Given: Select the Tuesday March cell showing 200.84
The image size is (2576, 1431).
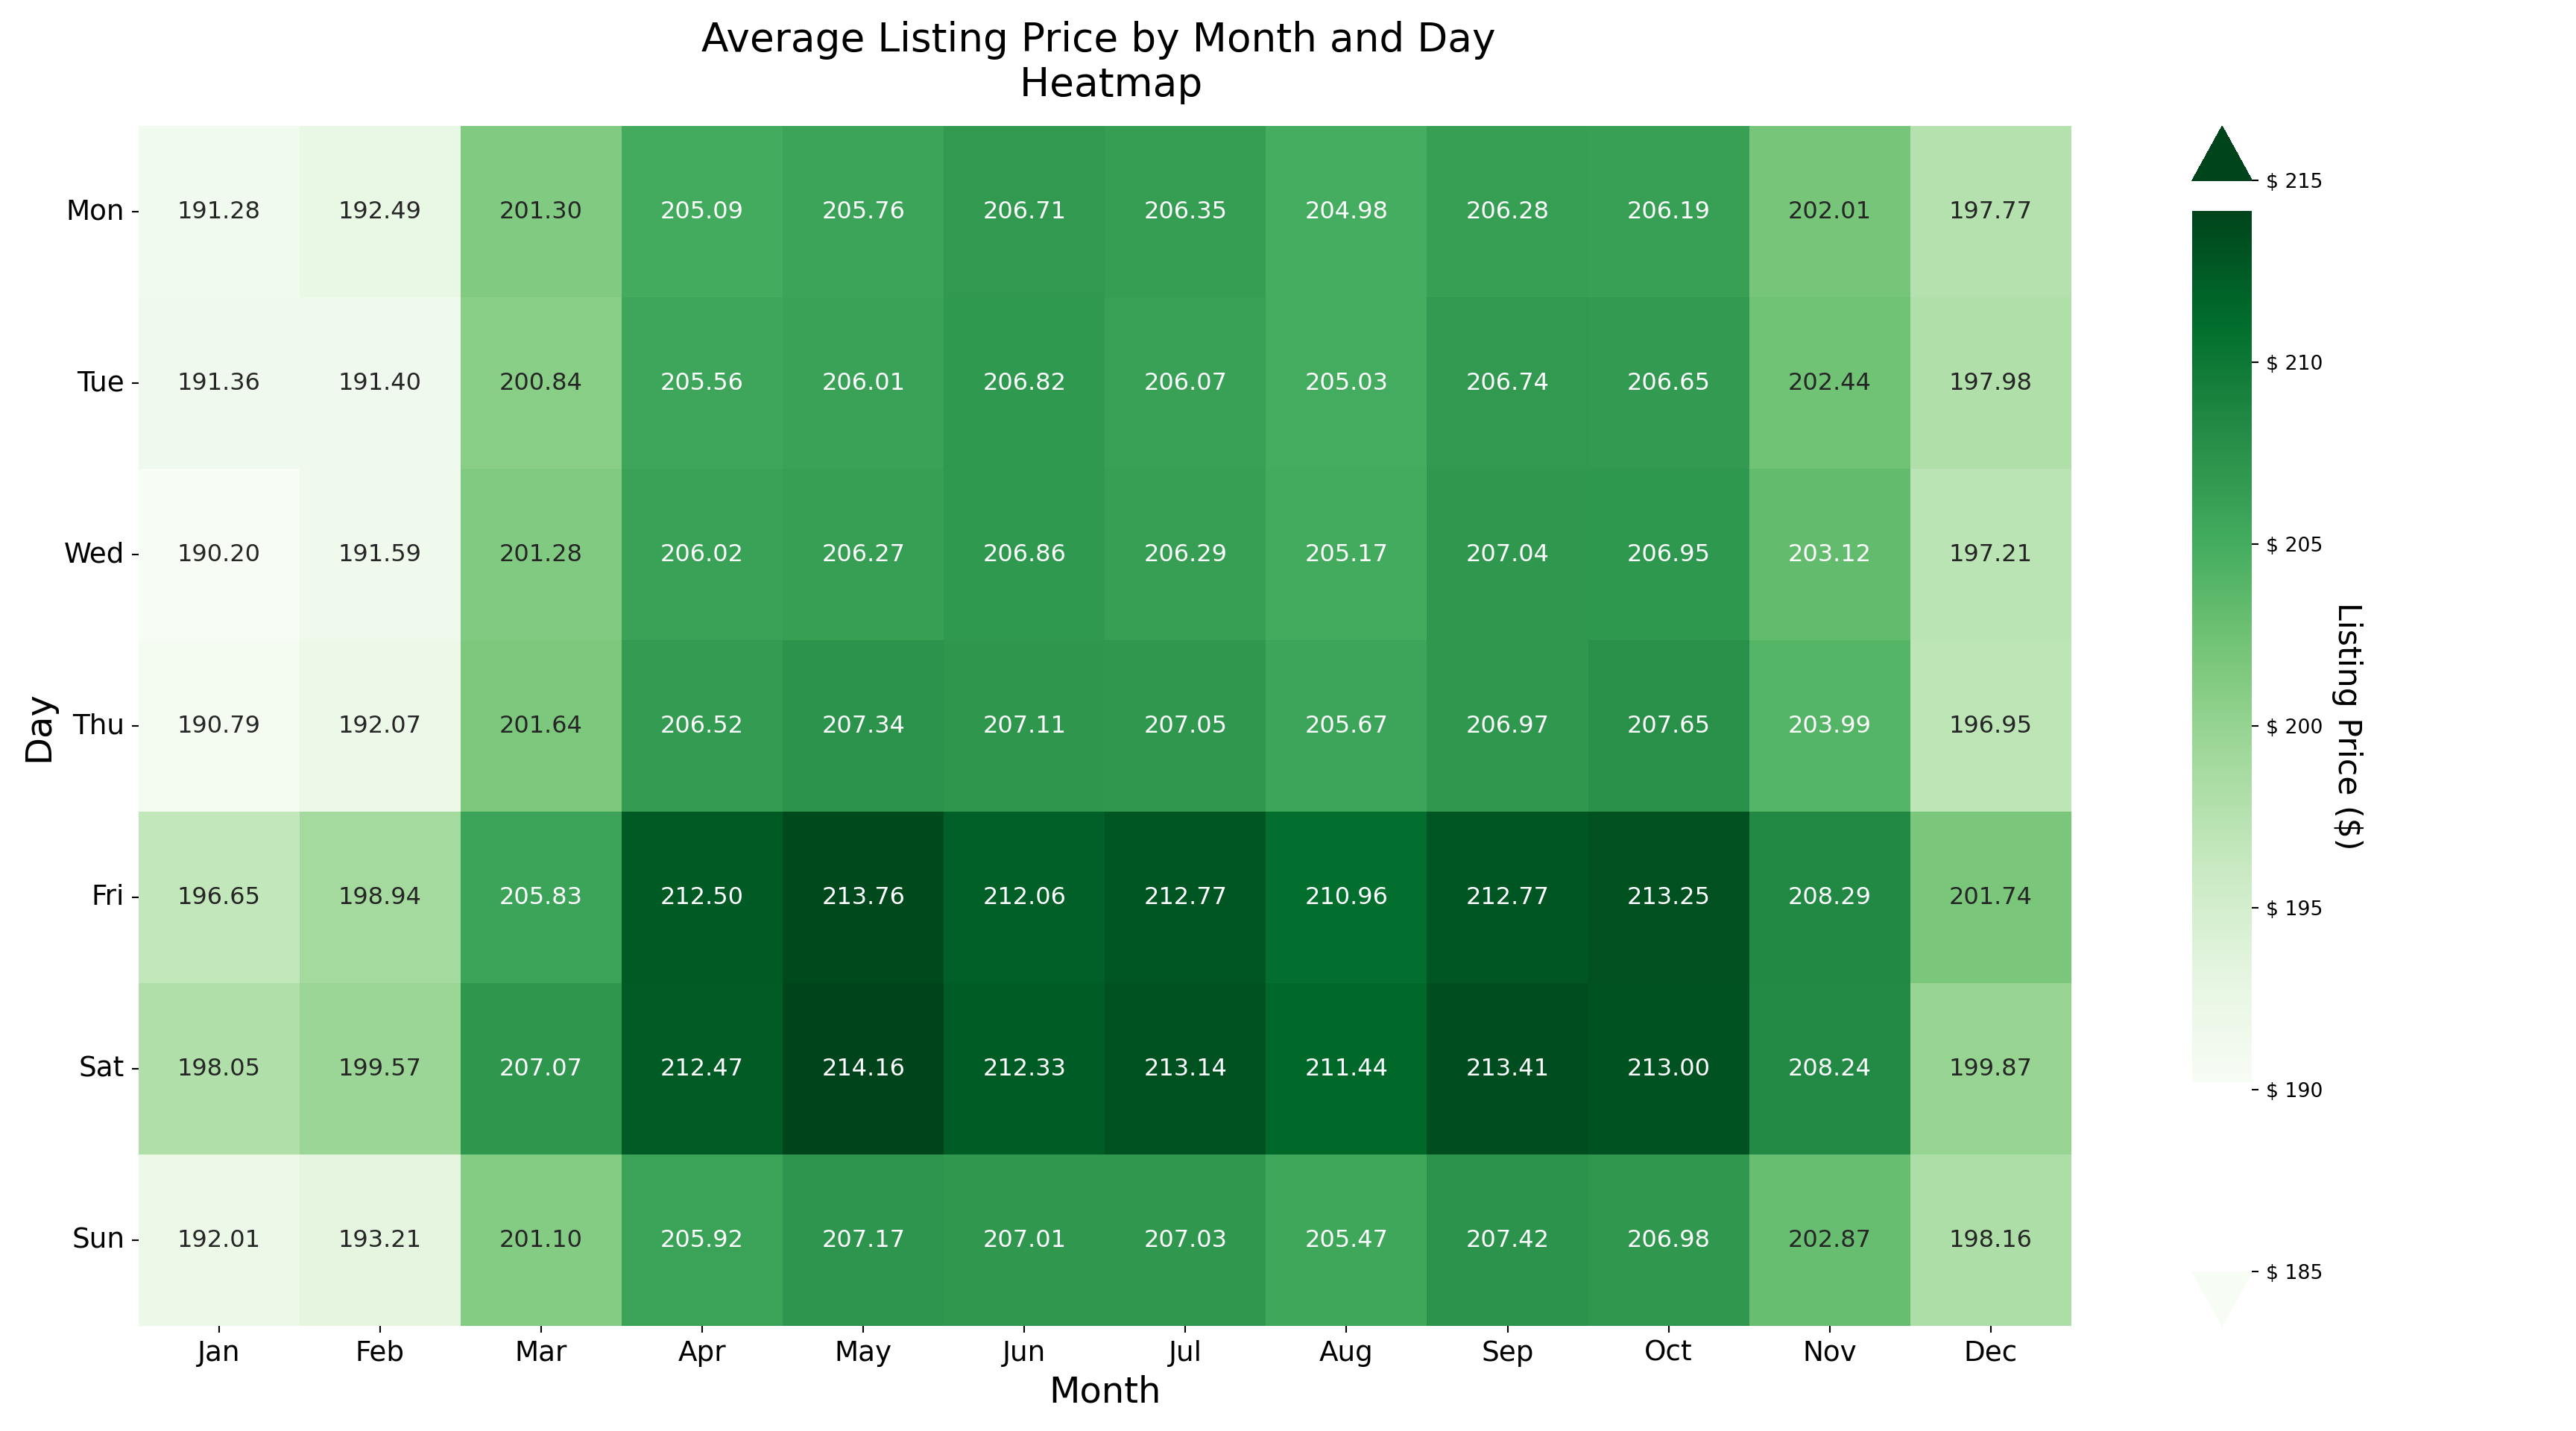Looking at the screenshot, I should (x=540, y=382).
